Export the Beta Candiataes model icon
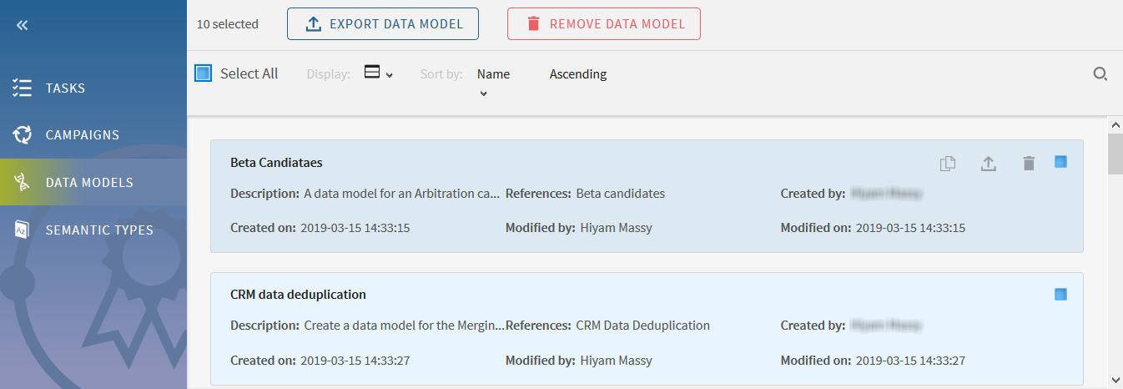This screenshot has height=389, width=1123. coord(988,164)
